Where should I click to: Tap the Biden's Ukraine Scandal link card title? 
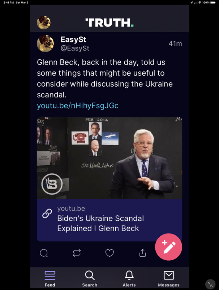[x=100, y=223]
